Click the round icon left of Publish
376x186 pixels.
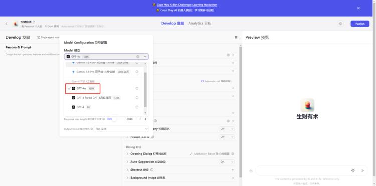[x=340, y=24]
